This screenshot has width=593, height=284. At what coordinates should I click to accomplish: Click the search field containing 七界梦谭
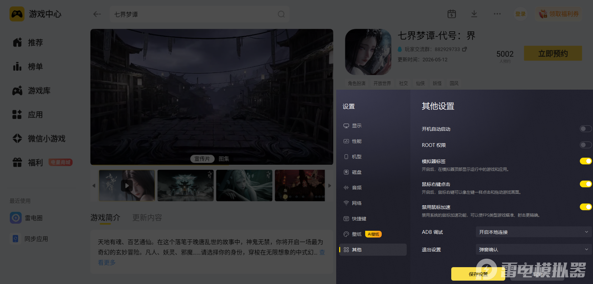click(199, 14)
